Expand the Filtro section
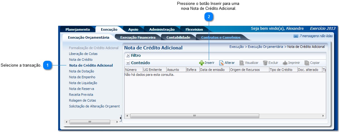This screenshot has height=132, width=339. point(128,56)
